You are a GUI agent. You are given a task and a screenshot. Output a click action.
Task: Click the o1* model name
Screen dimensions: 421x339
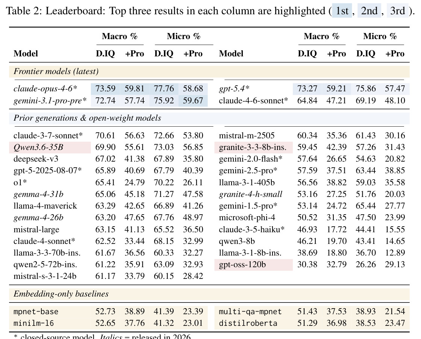[20, 183]
